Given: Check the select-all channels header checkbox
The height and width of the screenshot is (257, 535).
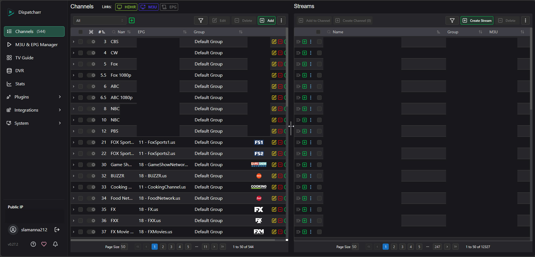Looking at the screenshot, I should pyautogui.click(x=81, y=32).
